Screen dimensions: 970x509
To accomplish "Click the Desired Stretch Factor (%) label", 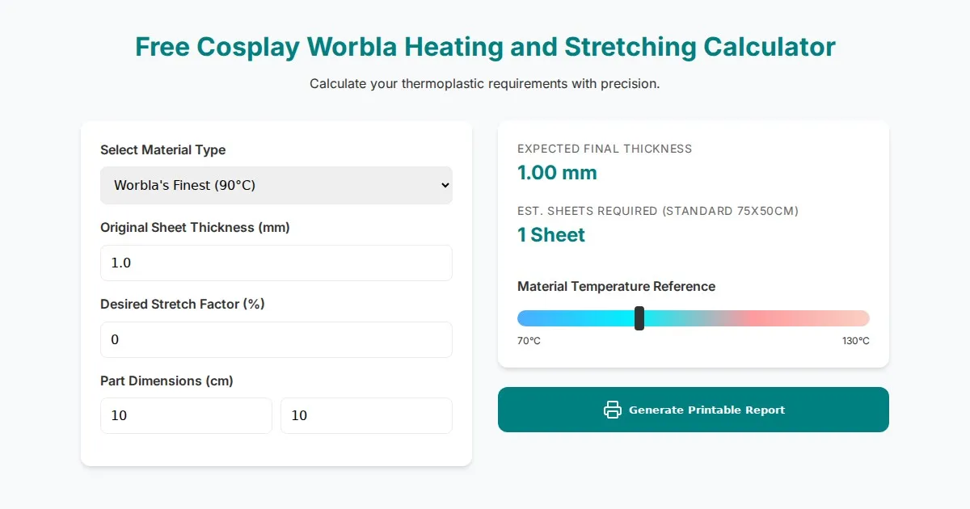I will coord(182,304).
